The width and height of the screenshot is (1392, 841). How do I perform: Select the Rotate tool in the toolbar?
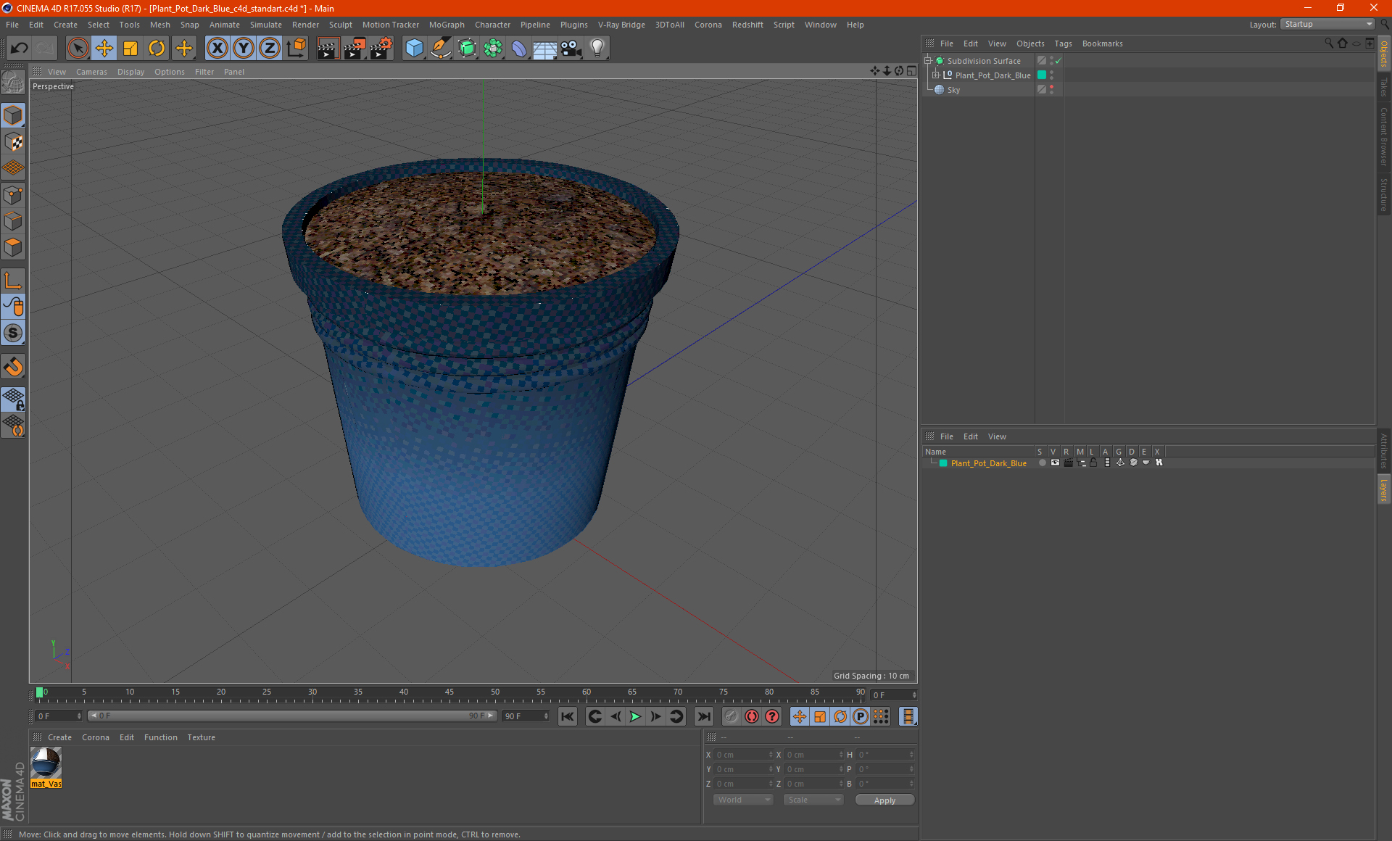click(157, 49)
